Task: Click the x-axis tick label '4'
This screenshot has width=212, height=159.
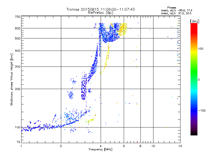Action: pyautogui.click(x=101, y=146)
